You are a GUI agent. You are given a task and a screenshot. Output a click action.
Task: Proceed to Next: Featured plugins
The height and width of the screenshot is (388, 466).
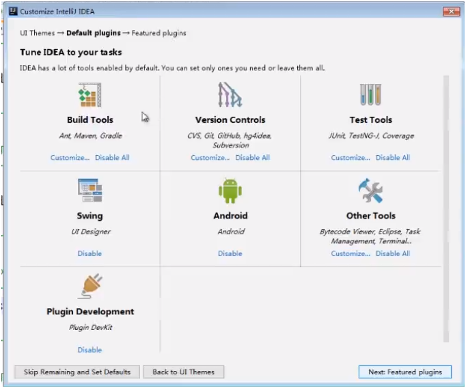point(405,372)
